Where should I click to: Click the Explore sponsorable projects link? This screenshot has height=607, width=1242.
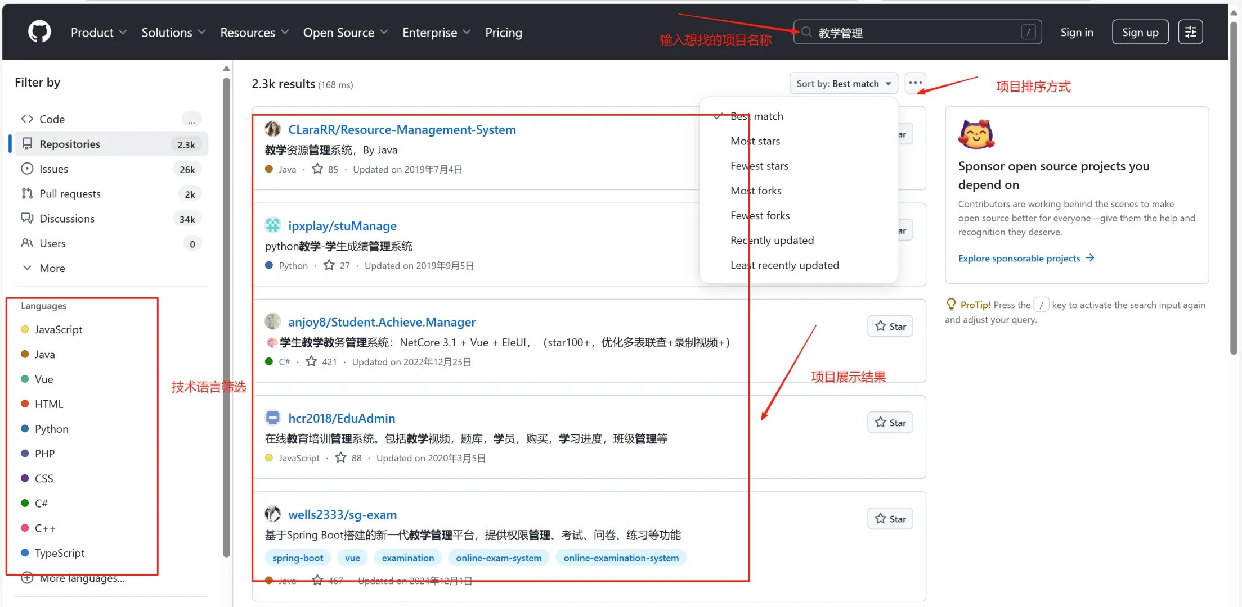1019,258
